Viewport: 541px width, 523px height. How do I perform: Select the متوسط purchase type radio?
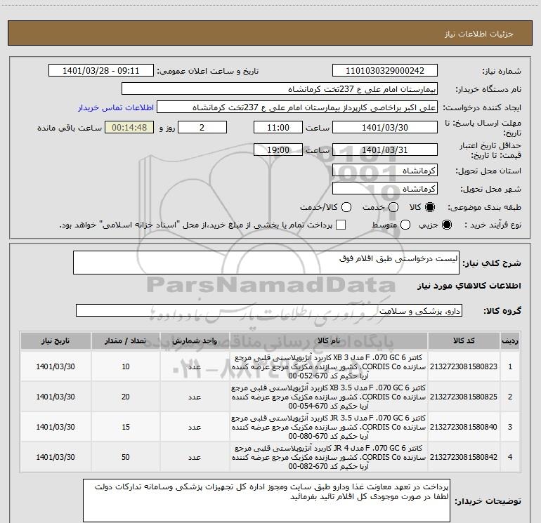pos(405,225)
